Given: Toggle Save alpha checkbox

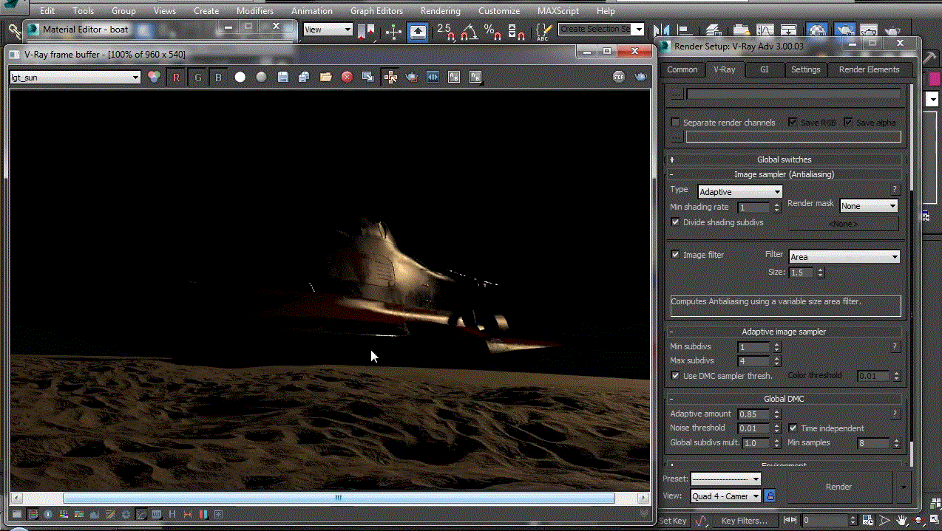Looking at the screenshot, I should pyautogui.click(x=848, y=122).
